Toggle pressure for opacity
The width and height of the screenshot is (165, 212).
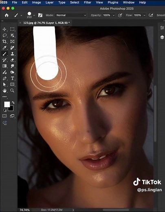[x=120, y=15]
